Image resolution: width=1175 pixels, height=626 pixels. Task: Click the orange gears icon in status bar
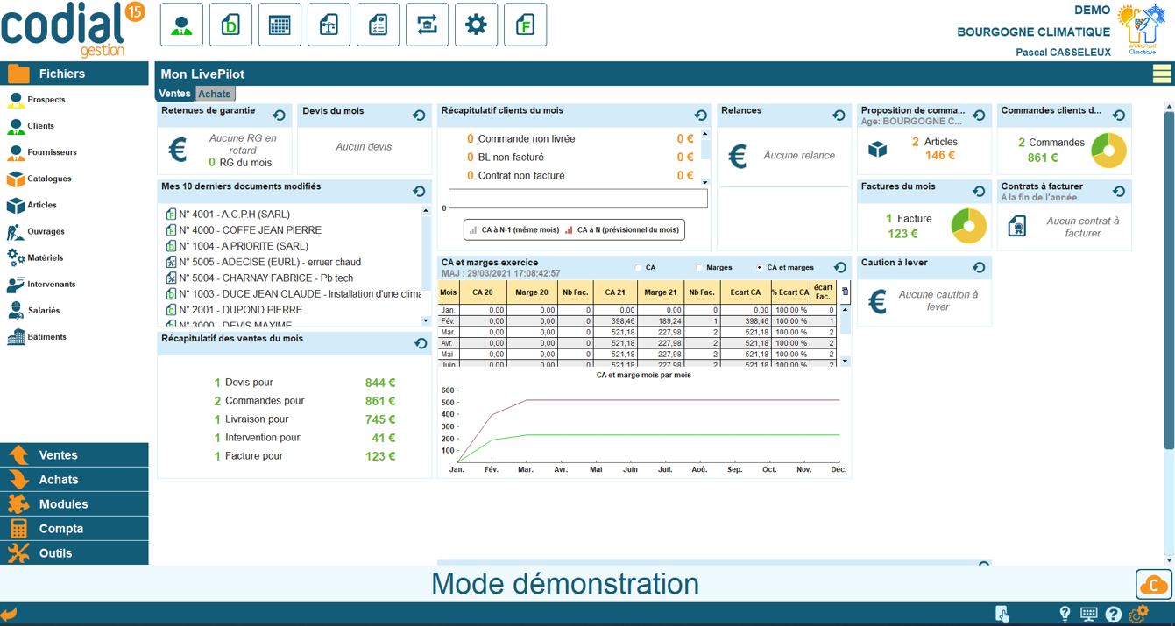point(1139,614)
